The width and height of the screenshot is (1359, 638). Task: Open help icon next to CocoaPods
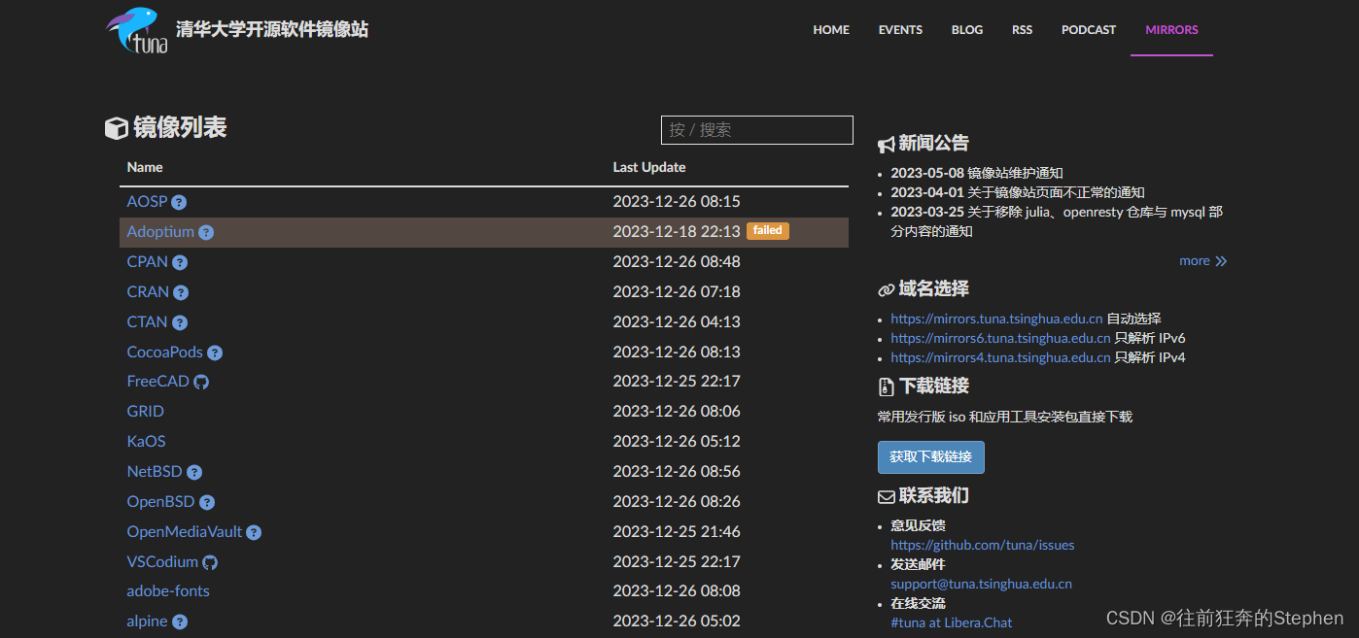215,353
